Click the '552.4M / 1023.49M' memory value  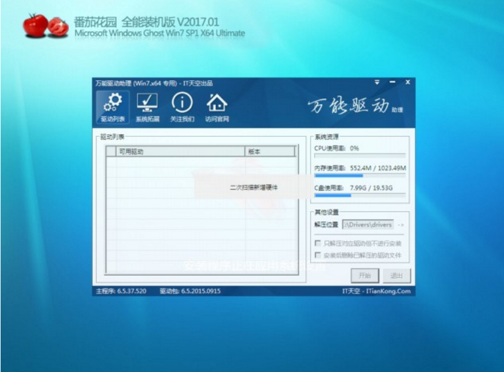(378, 168)
